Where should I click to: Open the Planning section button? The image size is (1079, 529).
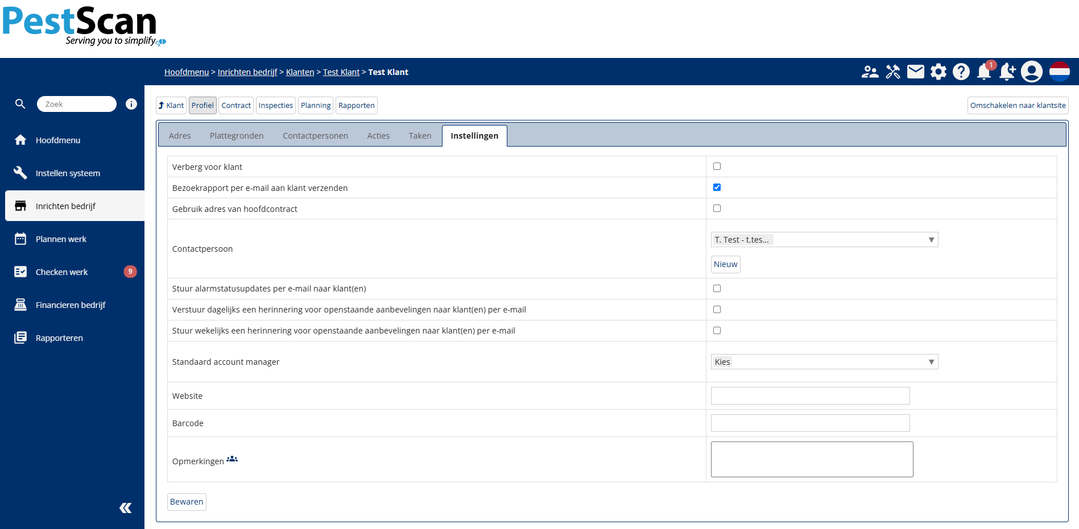click(x=316, y=105)
